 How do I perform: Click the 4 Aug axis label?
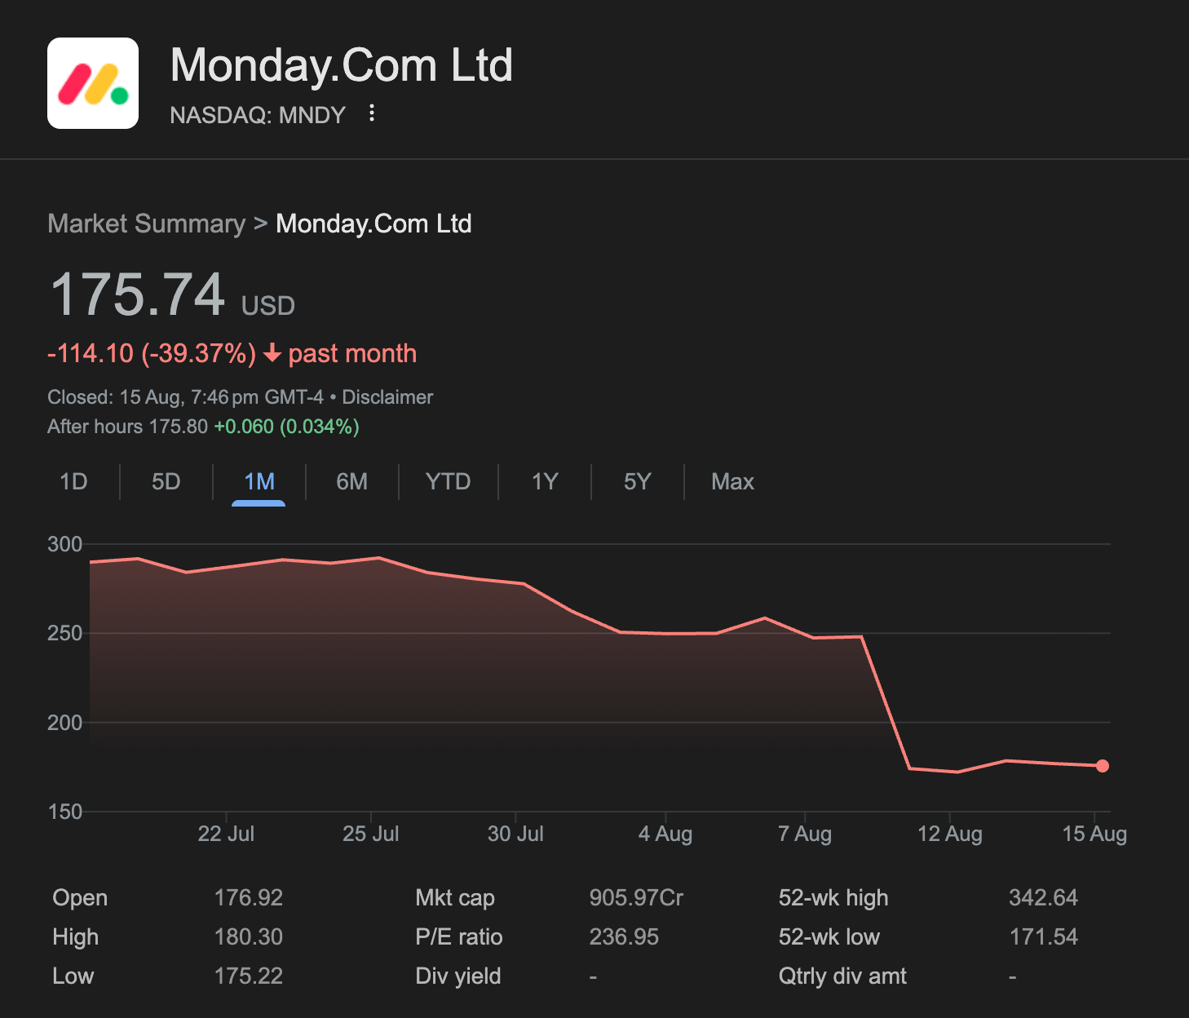point(665,834)
